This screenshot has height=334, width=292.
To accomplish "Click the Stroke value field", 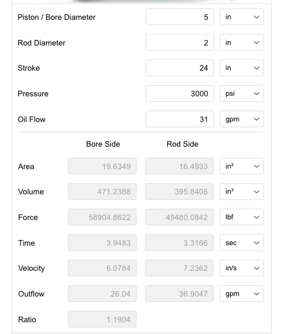I will tap(180, 68).
